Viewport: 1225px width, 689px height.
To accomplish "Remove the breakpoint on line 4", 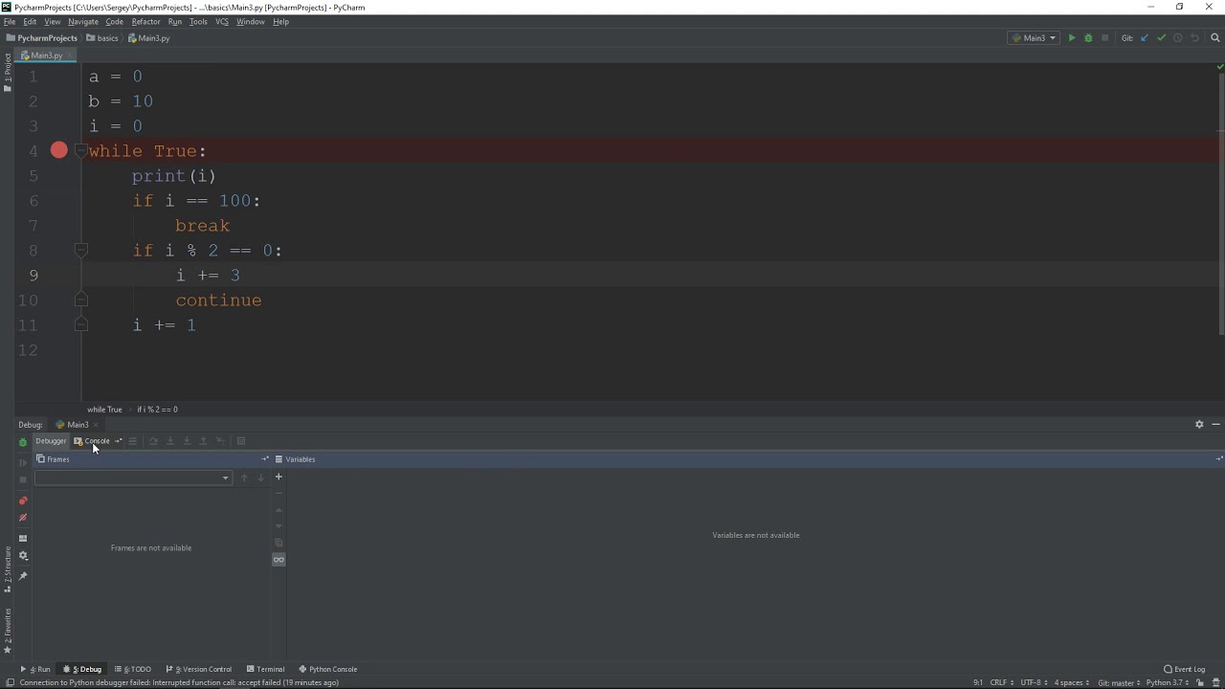I will [x=58, y=150].
